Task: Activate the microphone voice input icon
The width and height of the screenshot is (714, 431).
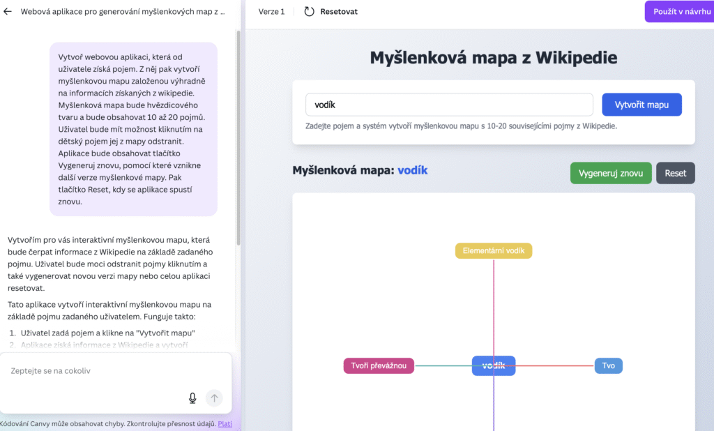Action: coord(192,398)
